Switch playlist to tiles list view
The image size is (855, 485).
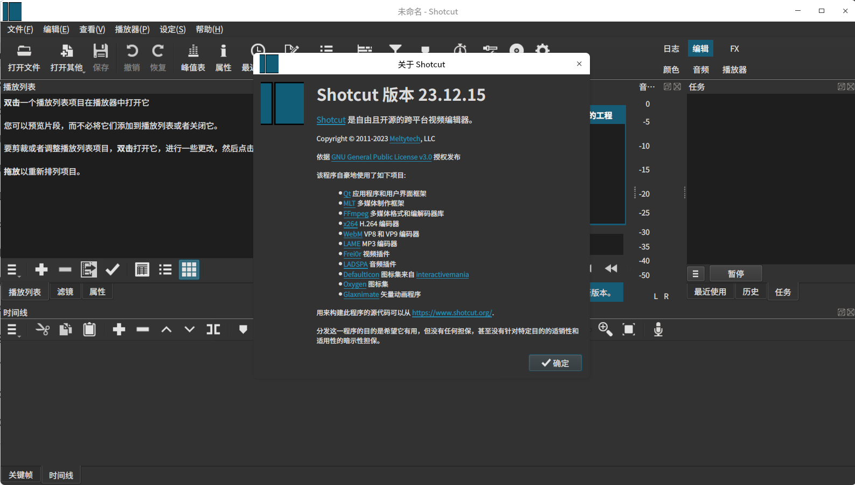(x=165, y=269)
